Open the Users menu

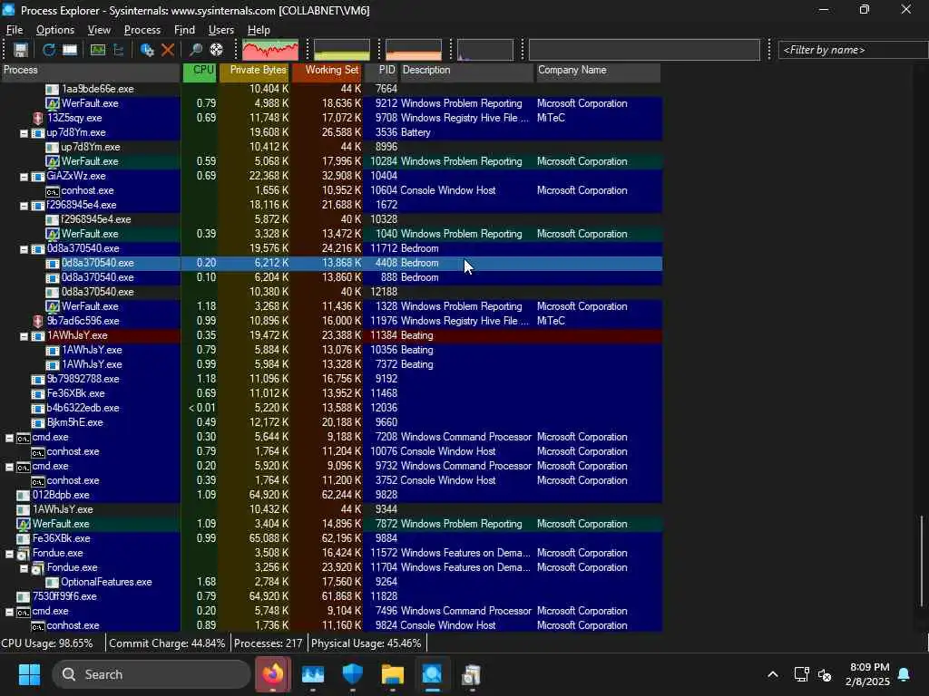tap(221, 30)
